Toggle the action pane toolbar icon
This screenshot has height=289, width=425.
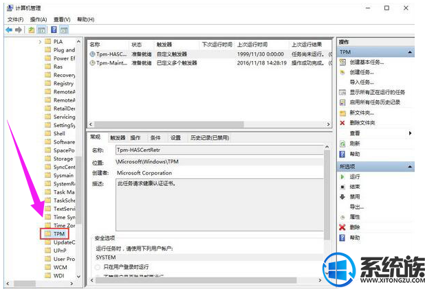[x=64, y=30]
